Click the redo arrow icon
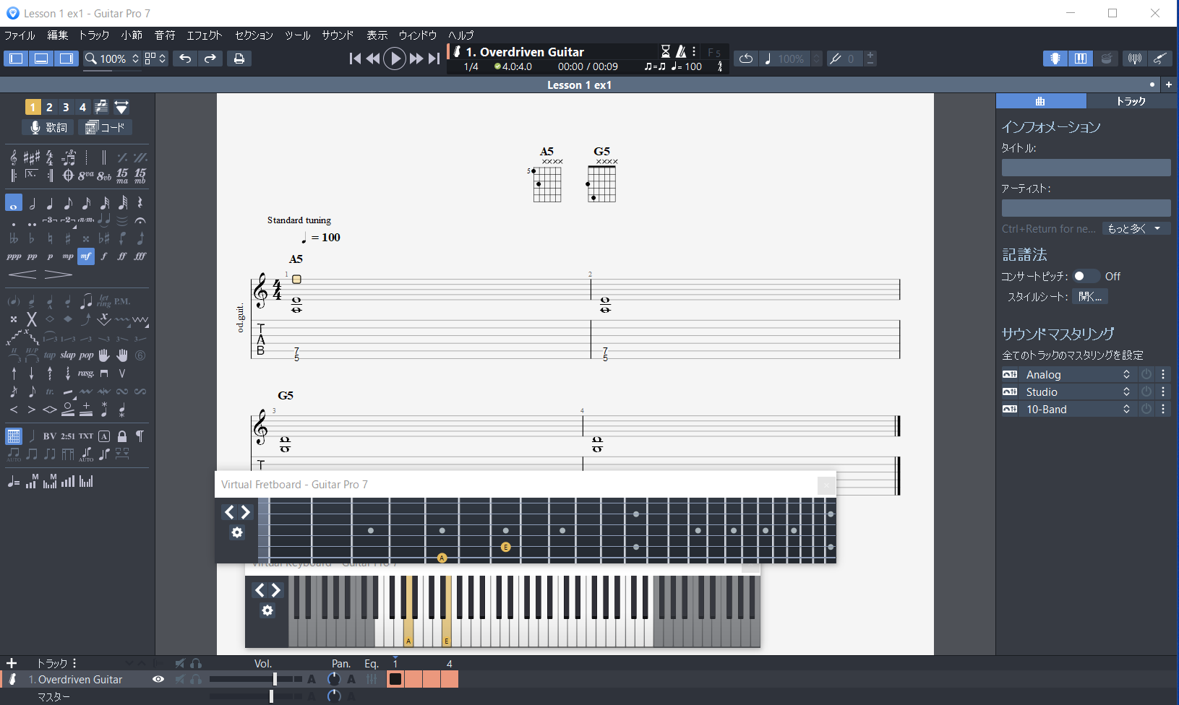1179x705 pixels. pos(210,59)
